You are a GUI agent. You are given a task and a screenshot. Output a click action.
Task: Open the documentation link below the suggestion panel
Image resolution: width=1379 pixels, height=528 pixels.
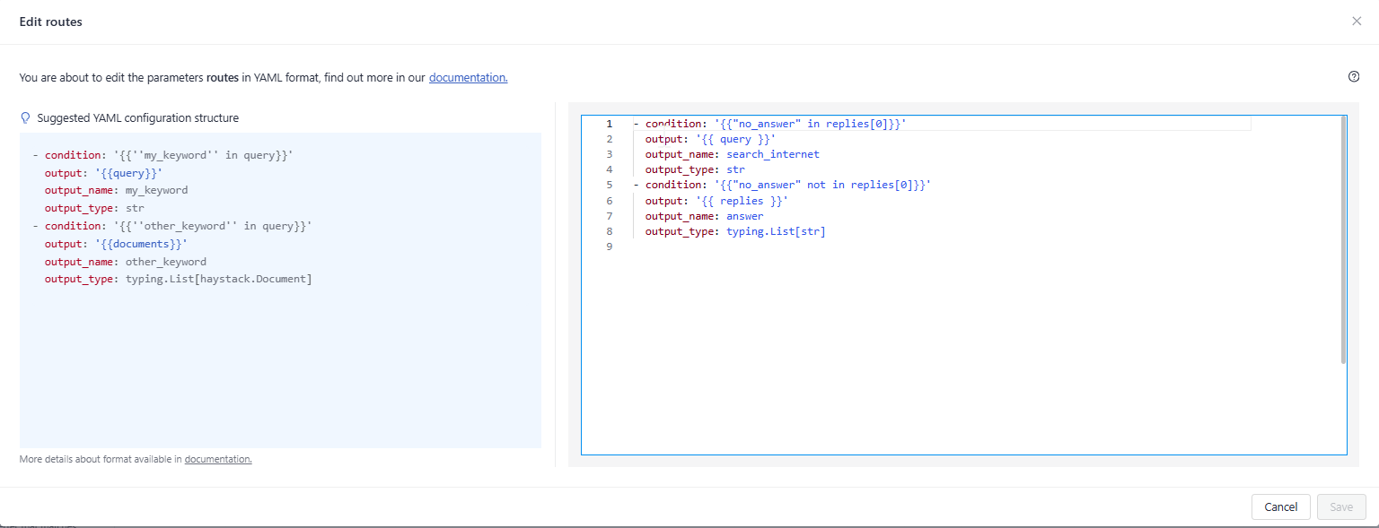[218, 459]
